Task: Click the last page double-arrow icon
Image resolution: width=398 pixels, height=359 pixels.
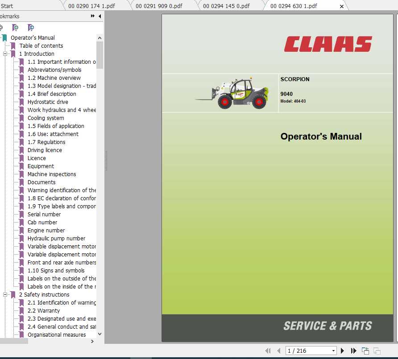Action: (x=353, y=351)
